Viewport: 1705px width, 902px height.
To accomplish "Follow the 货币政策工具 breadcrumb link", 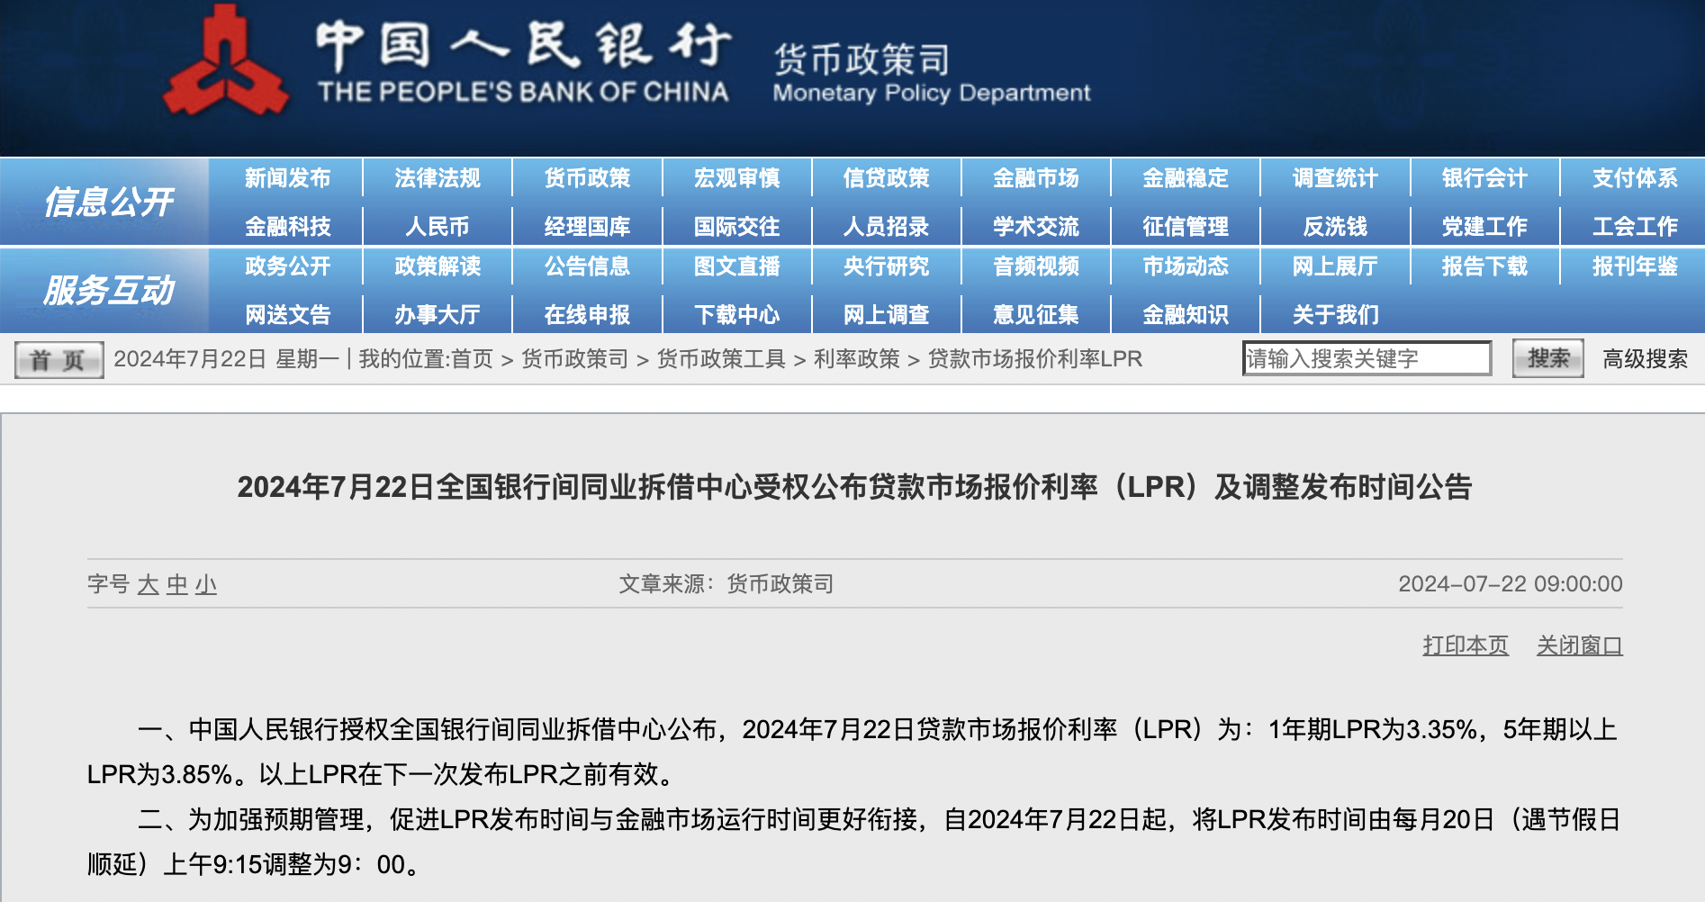I will (721, 359).
